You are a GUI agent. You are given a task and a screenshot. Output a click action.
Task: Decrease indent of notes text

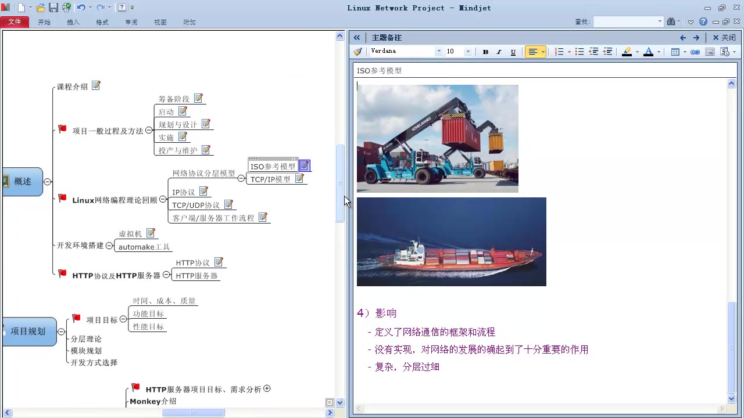coord(593,52)
